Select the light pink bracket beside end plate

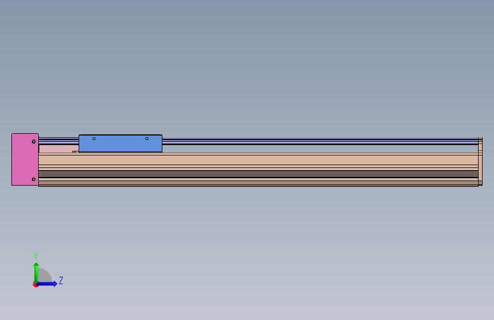pyautogui.click(x=59, y=149)
